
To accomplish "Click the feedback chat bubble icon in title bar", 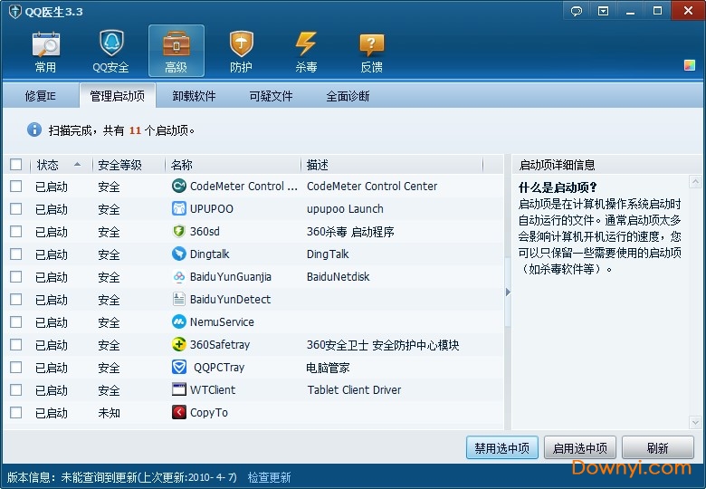I will [x=577, y=11].
